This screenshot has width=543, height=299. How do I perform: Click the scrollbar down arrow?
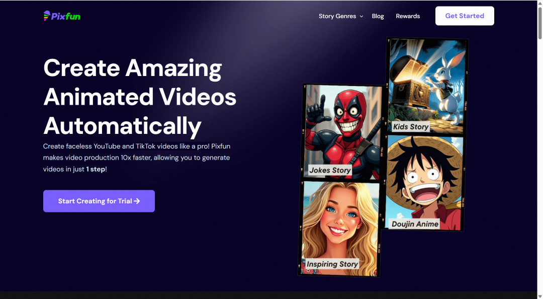pyautogui.click(x=540, y=296)
